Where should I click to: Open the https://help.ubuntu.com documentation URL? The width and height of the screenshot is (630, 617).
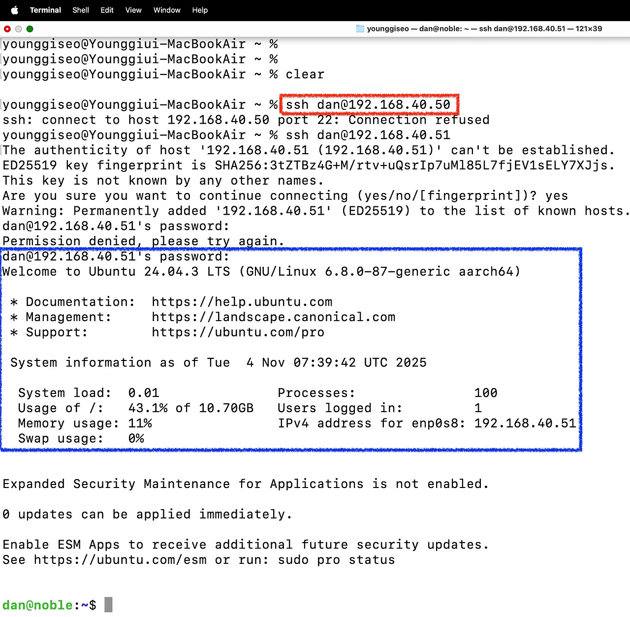pos(242,302)
